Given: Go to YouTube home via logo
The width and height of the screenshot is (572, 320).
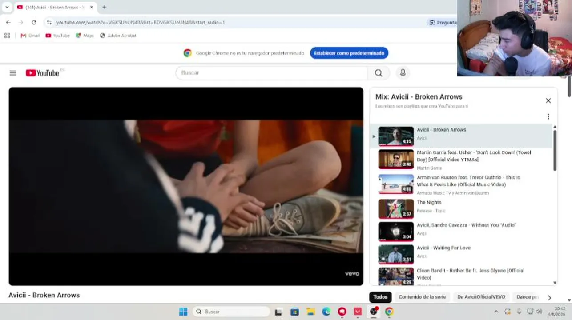Looking at the screenshot, I should click(x=43, y=73).
